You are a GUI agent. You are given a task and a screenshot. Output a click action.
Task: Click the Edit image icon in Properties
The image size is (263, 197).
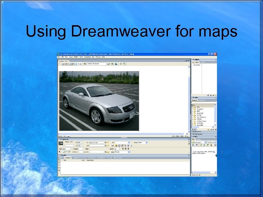tap(116, 146)
